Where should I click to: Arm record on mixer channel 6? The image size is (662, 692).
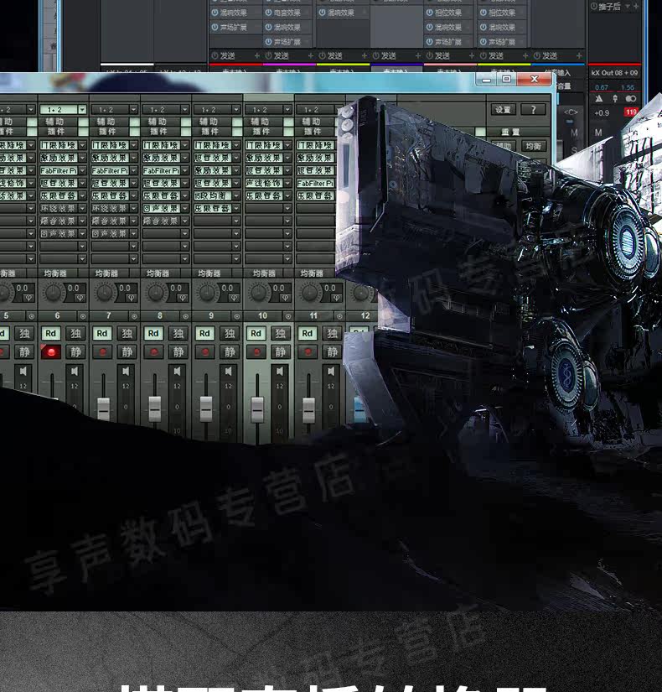pos(51,352)
